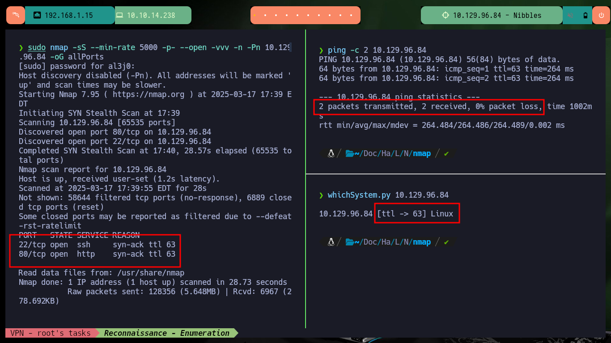This screenshot has width=611, height=343.
Task: Click the Not shown: 58644 filtered tcp ports line
Action: 155,202
